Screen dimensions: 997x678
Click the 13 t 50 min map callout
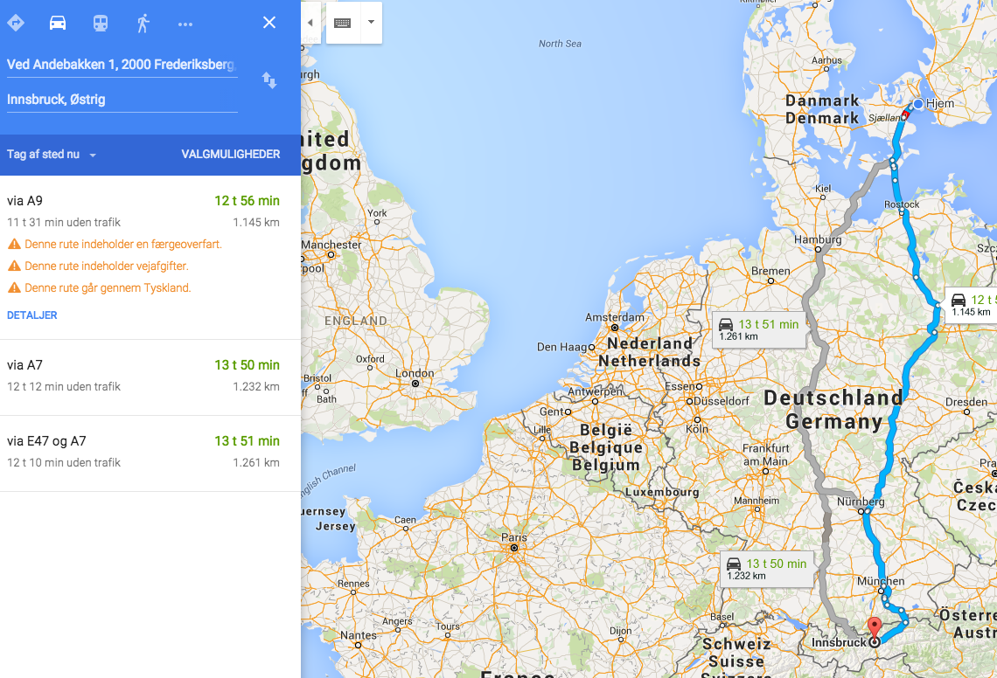point(766,569)
